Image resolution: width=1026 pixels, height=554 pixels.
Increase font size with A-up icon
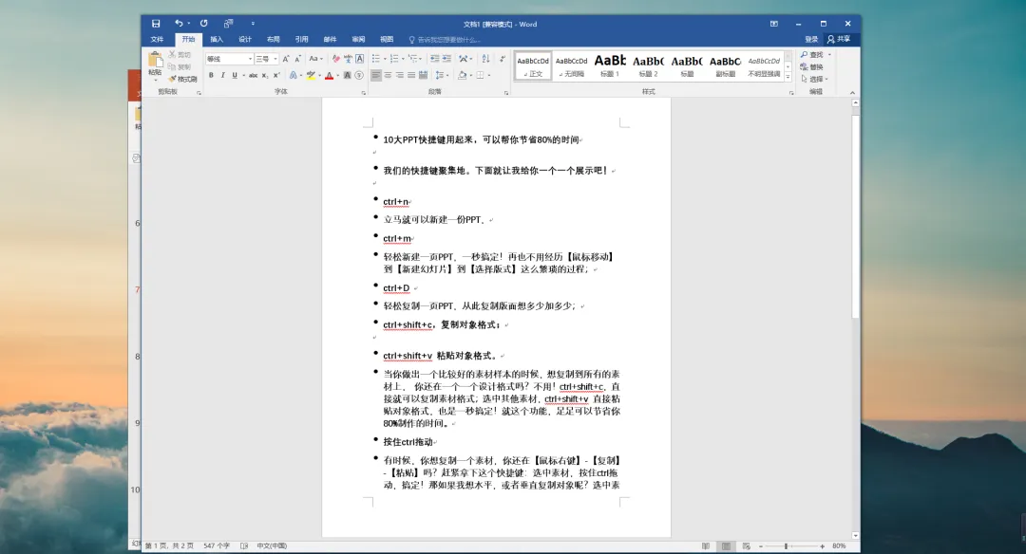click(286, 59)
